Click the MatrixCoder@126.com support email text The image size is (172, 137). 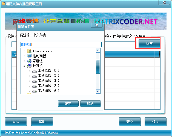click(x=39, y=133)
